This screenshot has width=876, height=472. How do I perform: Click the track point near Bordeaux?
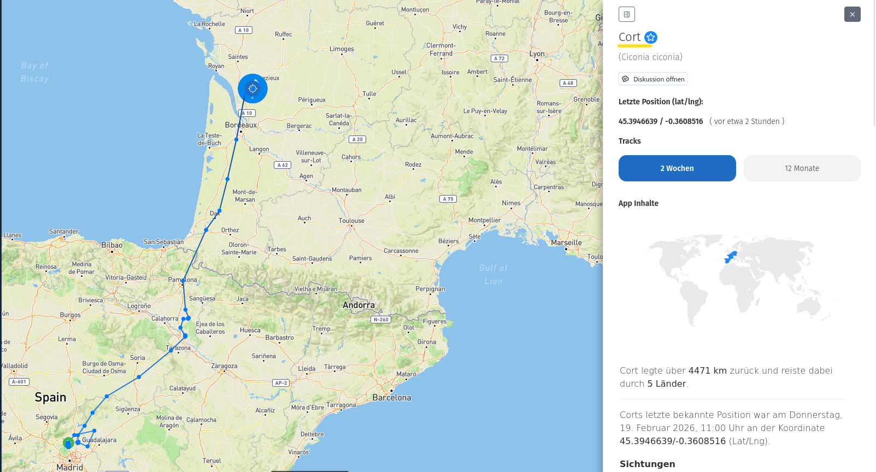[237, 140]
